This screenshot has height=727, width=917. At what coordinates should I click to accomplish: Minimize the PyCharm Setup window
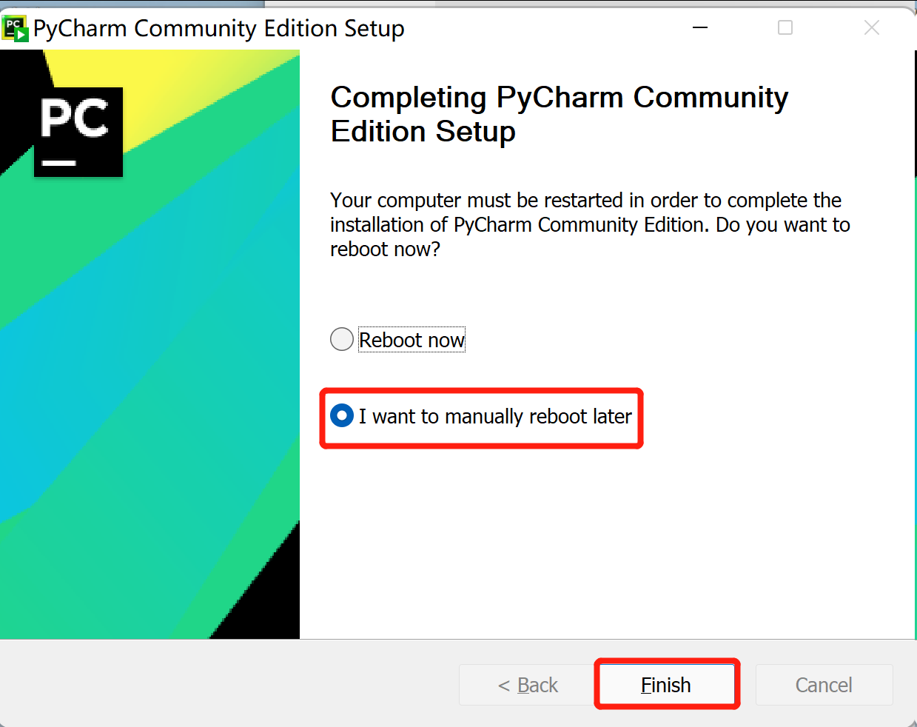coord(700,28)
